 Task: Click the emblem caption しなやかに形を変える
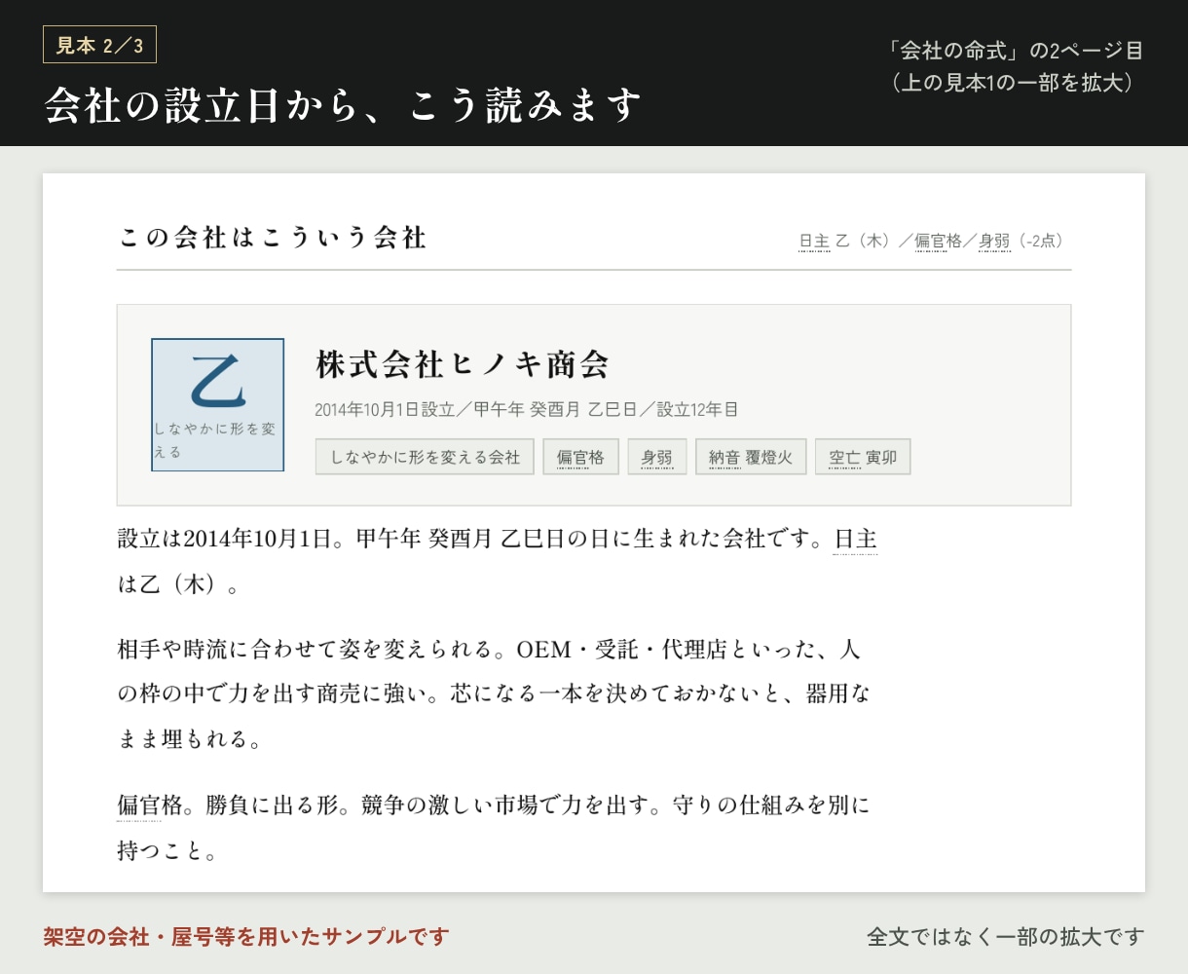pos(215,440)
